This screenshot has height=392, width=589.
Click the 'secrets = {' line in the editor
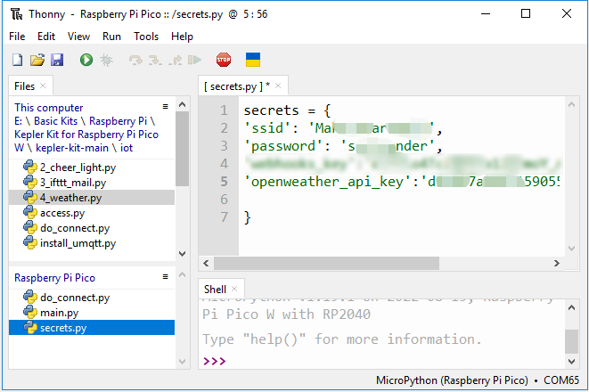(287, 110)
